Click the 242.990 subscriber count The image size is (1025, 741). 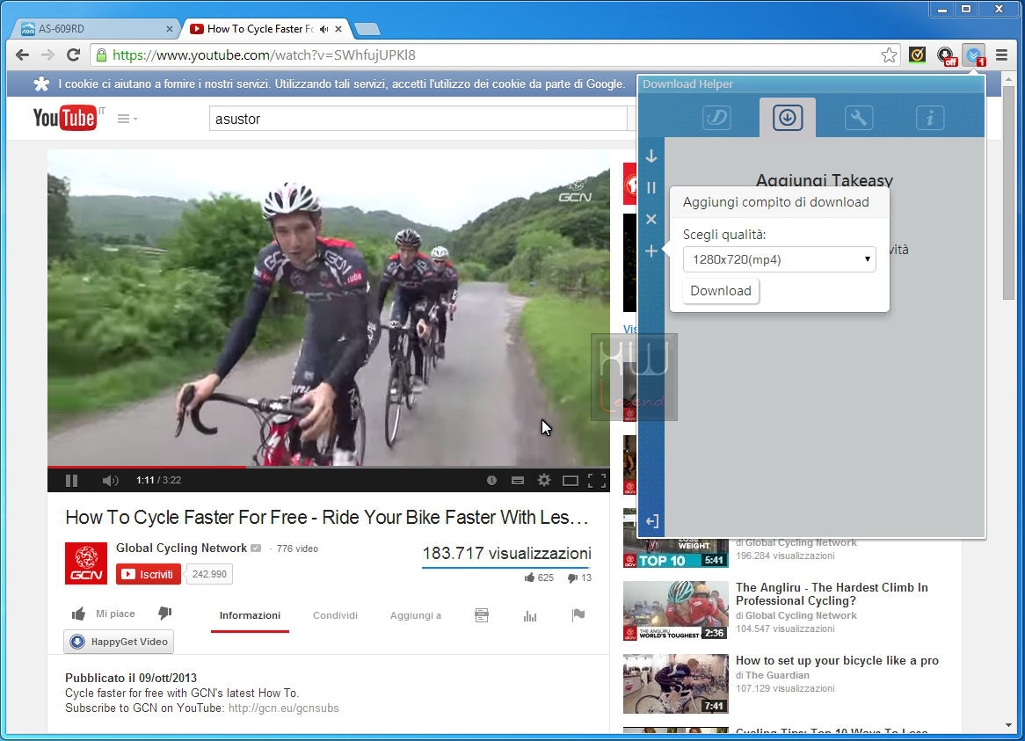click(209, 574)
